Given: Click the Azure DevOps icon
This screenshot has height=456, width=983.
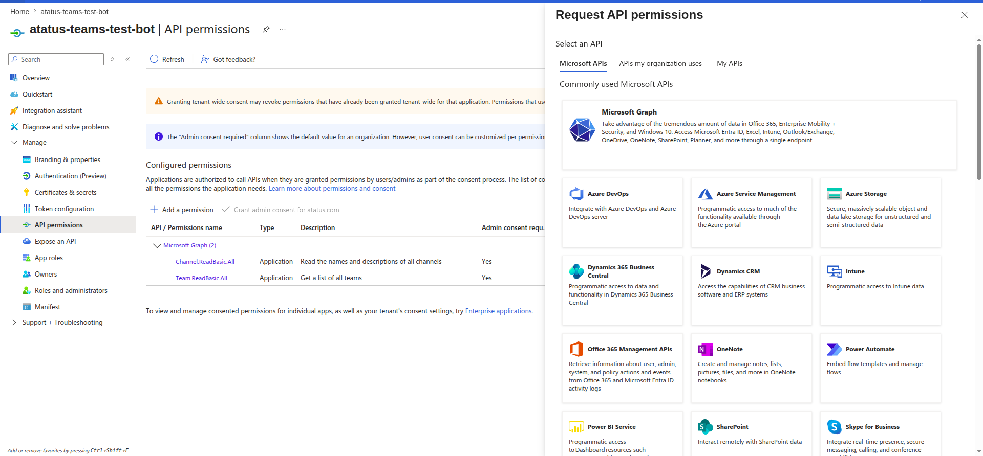Looking at the screenshot, I should pyautogui.click(x=576, y=194).
